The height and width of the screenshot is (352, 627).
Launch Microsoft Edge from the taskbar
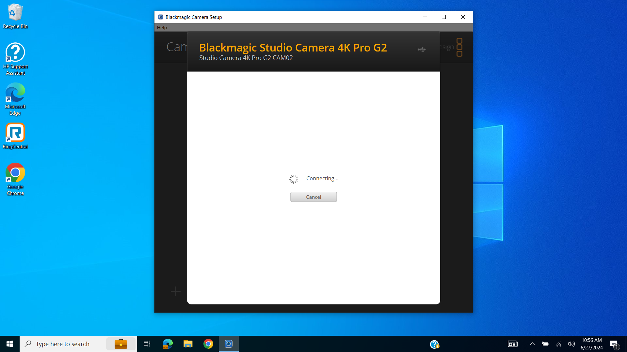click(168, 344)
